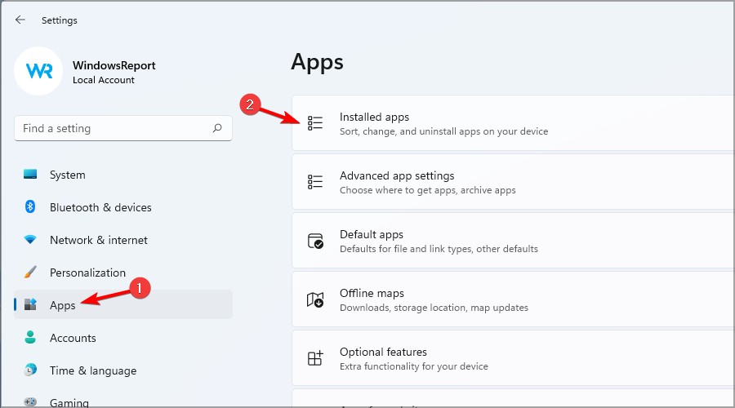Click the search magnifier icon

[x=217, y=128]
